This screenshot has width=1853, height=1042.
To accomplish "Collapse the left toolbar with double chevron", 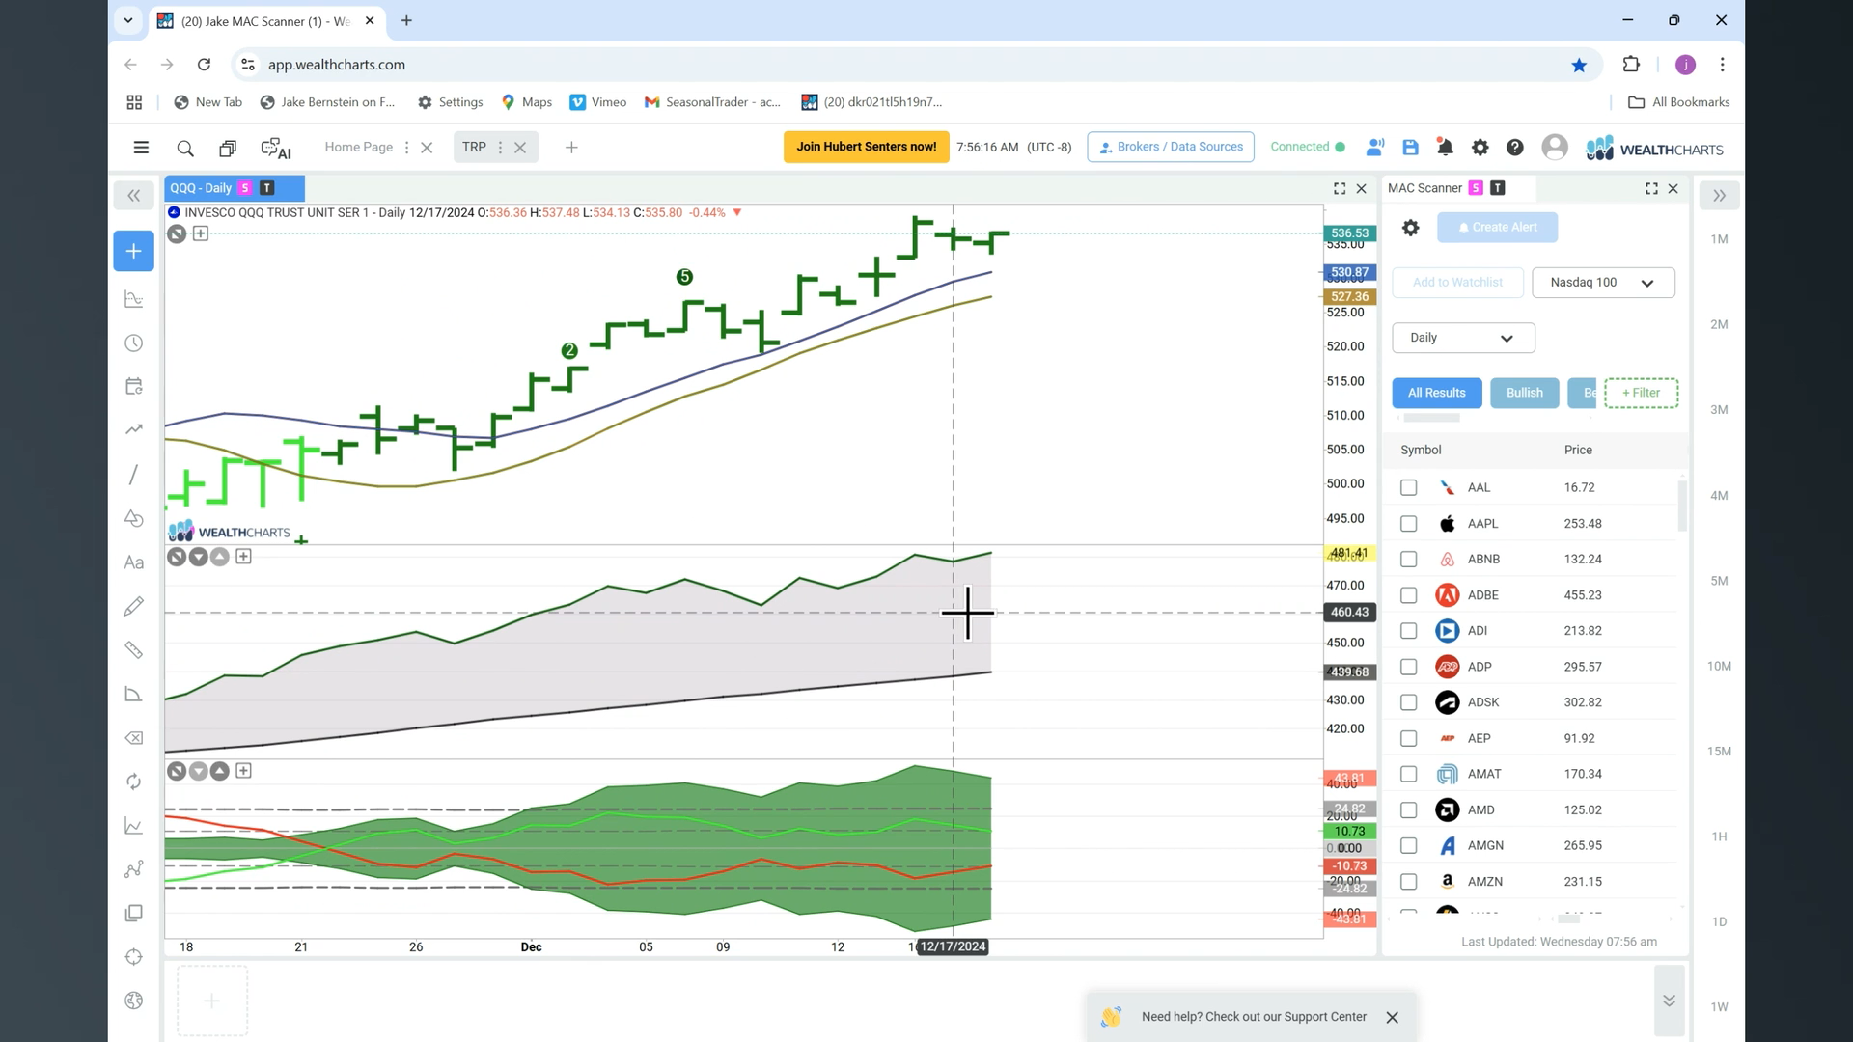I will click(134, 196).
